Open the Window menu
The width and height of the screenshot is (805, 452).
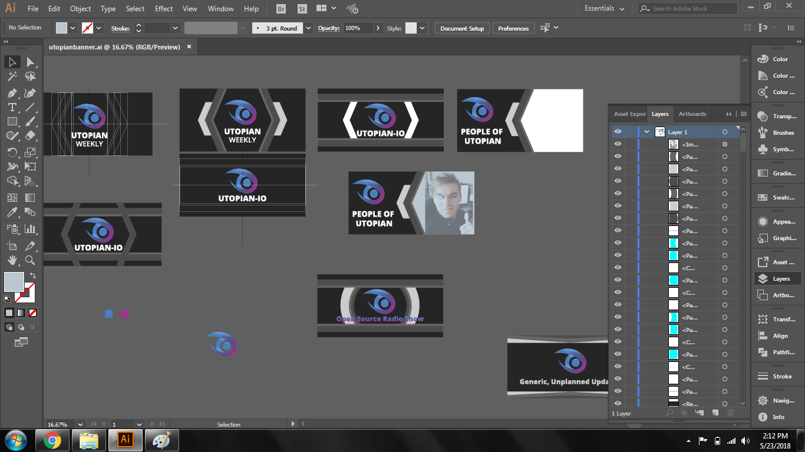221,8
